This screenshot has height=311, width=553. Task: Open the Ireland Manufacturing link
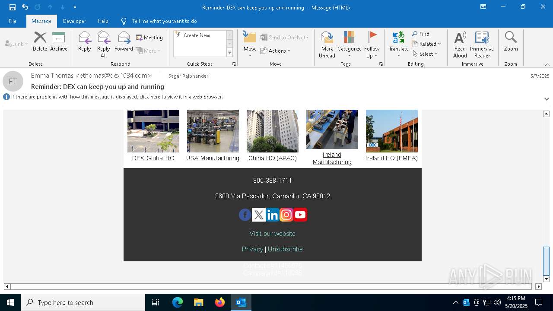point(332,159)
